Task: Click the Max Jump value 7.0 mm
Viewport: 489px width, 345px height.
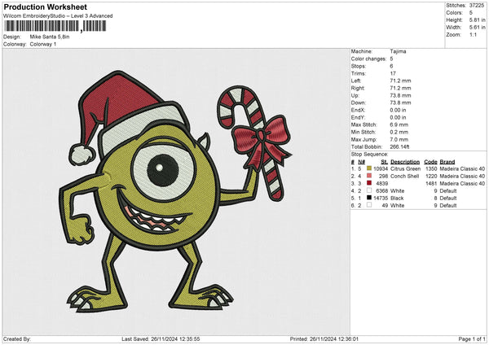Action: coord(399,139)
